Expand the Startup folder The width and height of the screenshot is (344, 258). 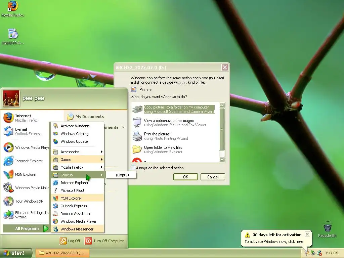coord(78,175)
